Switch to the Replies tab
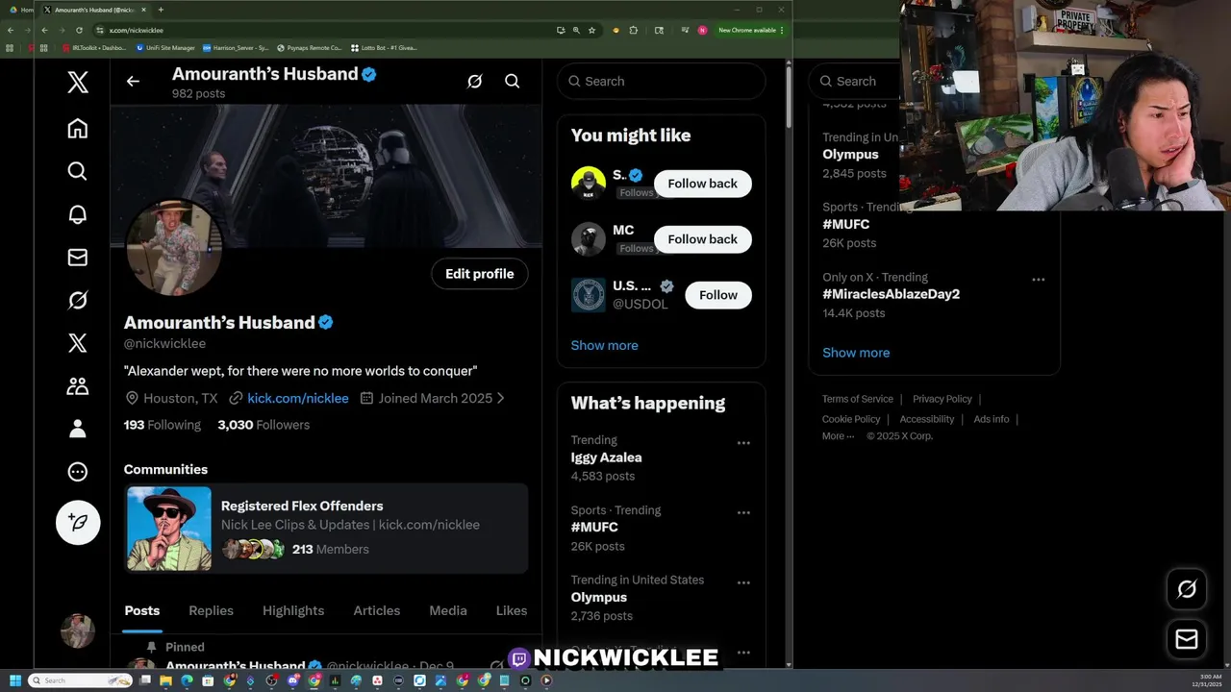This screenshot has width=1231, height=692. point(211,611)
